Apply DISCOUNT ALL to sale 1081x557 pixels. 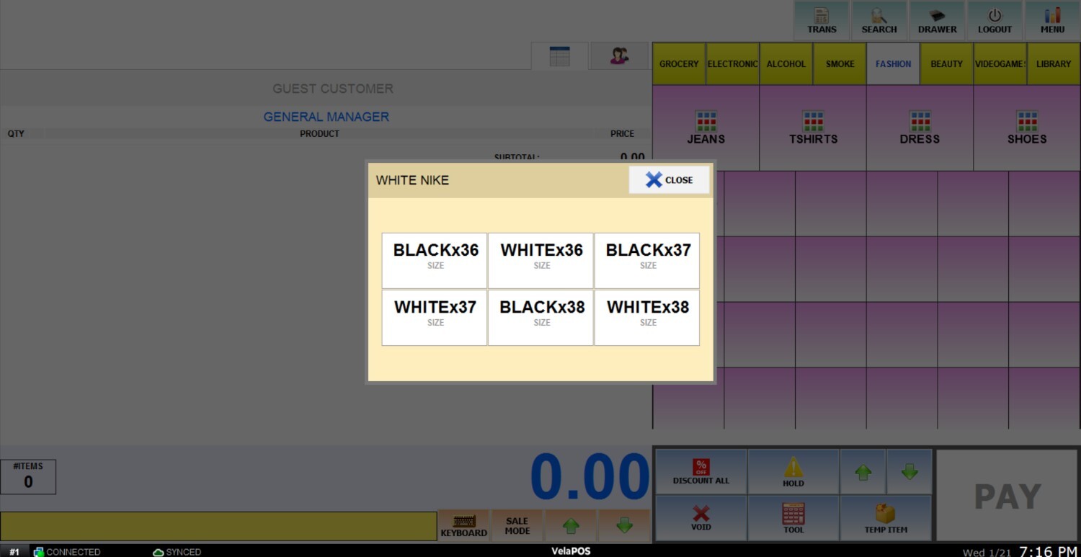tap(700, 472)
